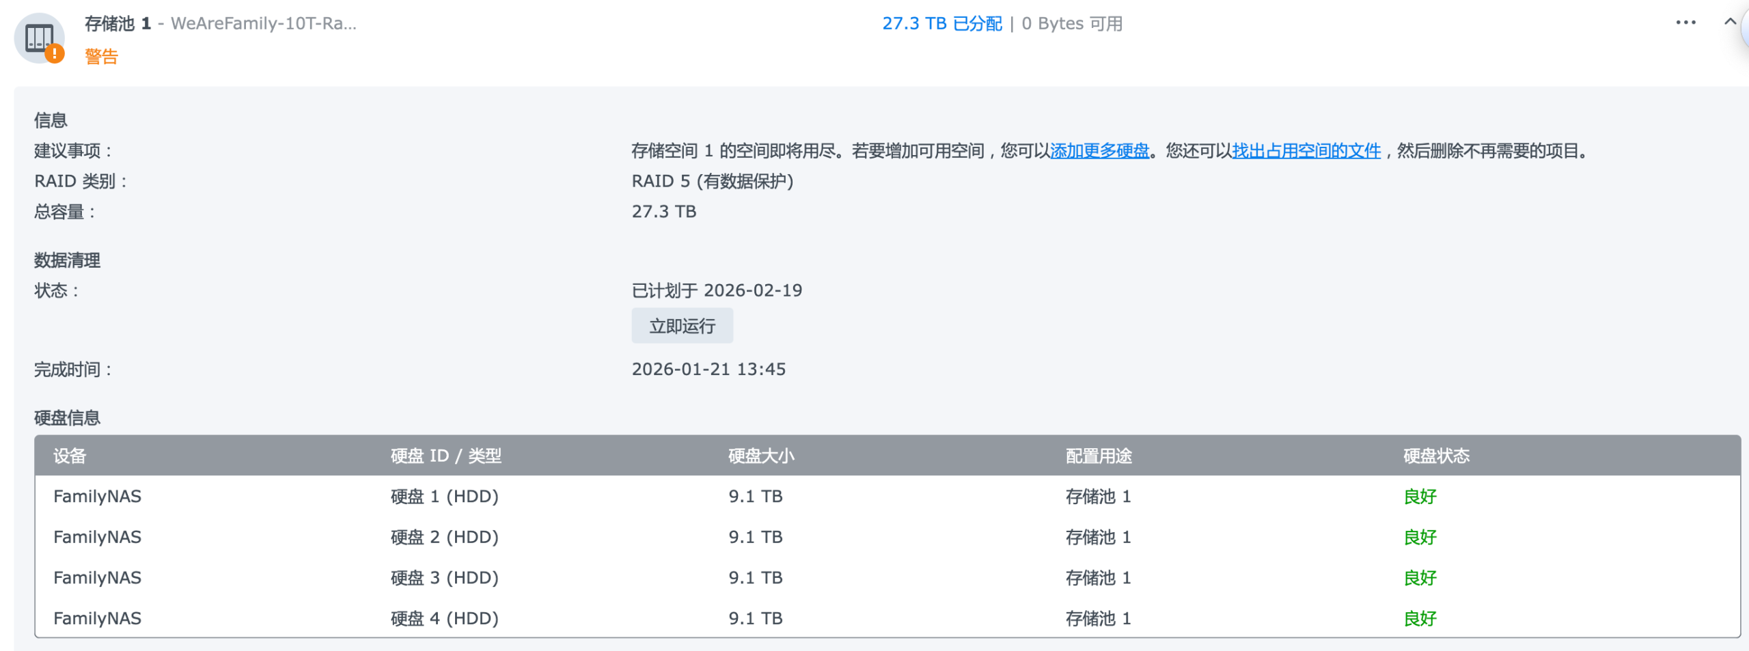Image resolution: width=1749 pixels, height=651 pixels.
Task: Click the 27.3 TB 已分配 usage text
Action: tap(941, 24)
